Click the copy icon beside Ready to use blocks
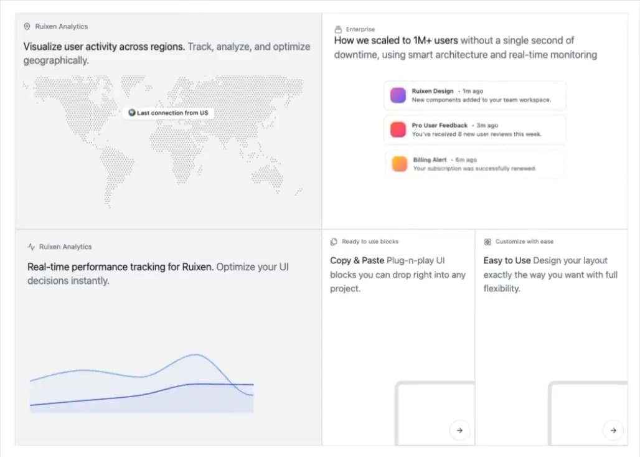The height and width of the screenshot is (457, 640). tap(334, 242)
